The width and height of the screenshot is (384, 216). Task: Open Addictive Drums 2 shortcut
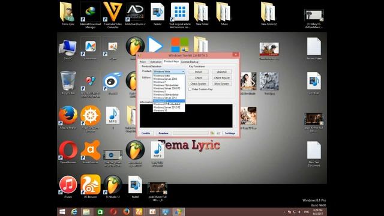coord(135,14)
